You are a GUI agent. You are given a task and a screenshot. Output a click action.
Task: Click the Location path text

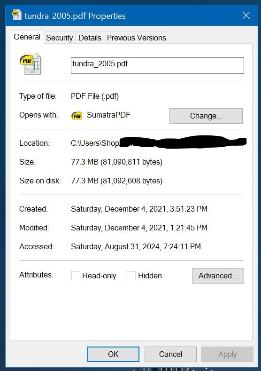pyautogui.click(x=159, y=142)
